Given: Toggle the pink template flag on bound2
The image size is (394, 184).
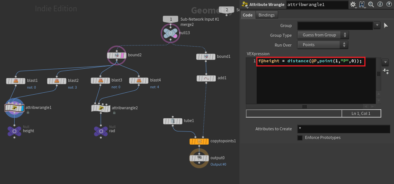Looking at the screenshot, I should [x=123, y=55].
